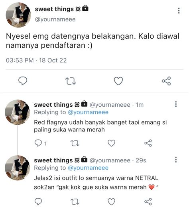Image resolution: width=189 pixels, height=209 pixels.
Task: Open @yournameeee mention link in the second reply
Action: [x=88, y=168]
